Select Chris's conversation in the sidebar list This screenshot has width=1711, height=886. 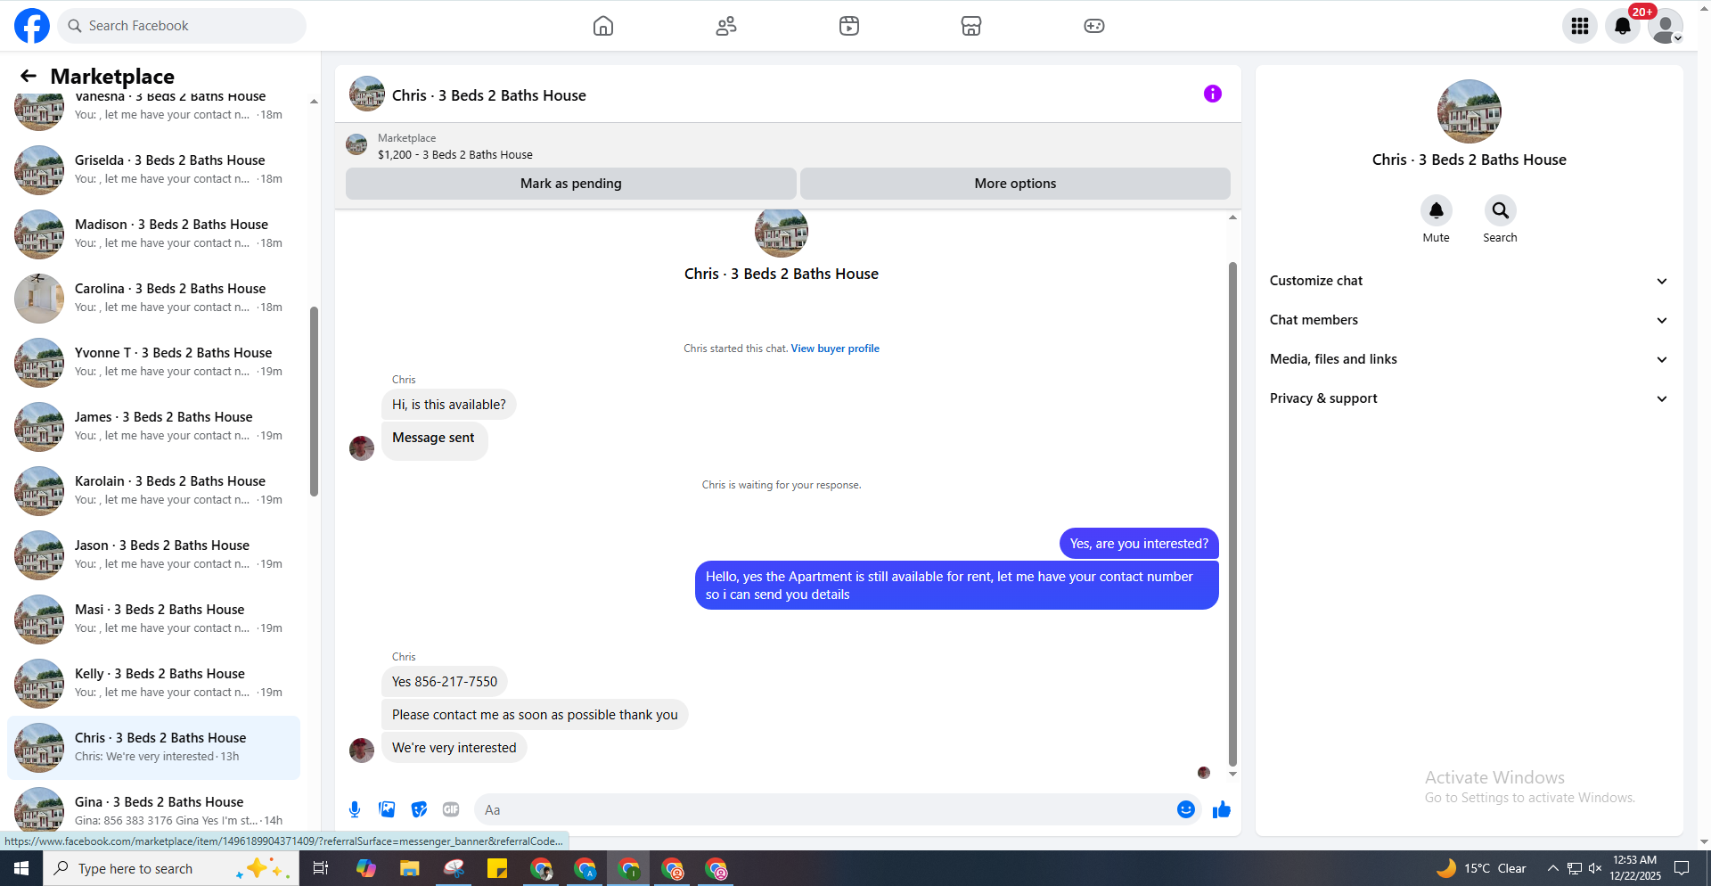tap(153, 747)
